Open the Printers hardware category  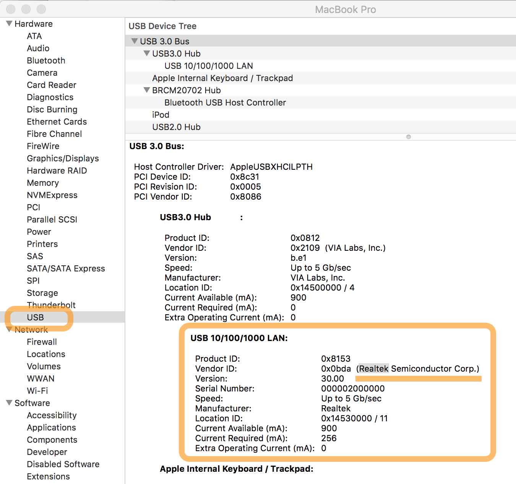(42, 244)
